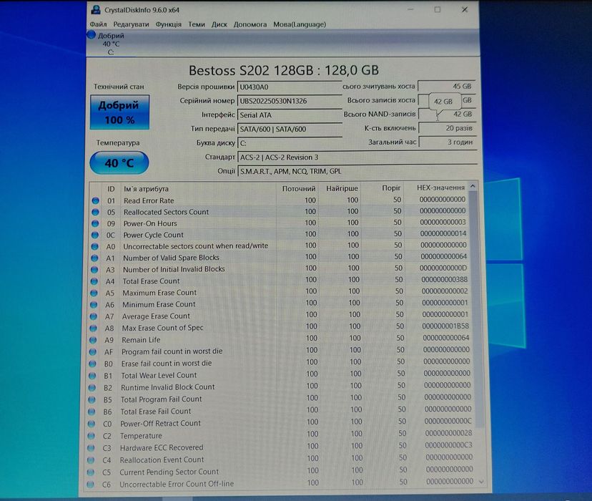Screen dimensions: 592x501
Task: Click the status dot for Max Erase Count of Spec
Action: [x=93, y=328]
